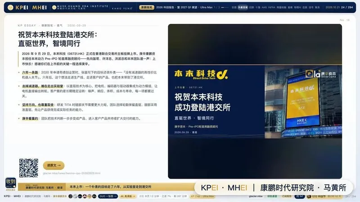Expand the 1212 科创节 countdown chip

pos(324,196)
